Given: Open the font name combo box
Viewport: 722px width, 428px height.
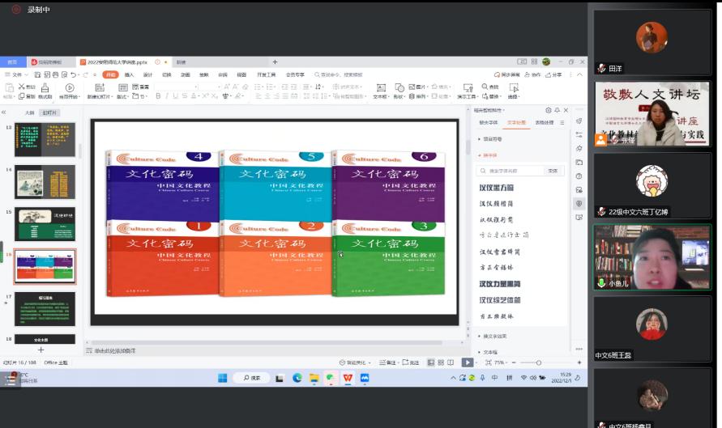Looking at the screenshot, I should 173,86.
